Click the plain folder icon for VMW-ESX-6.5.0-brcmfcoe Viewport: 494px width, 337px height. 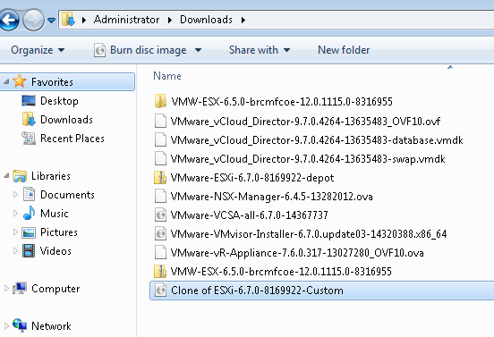point(160,101)
